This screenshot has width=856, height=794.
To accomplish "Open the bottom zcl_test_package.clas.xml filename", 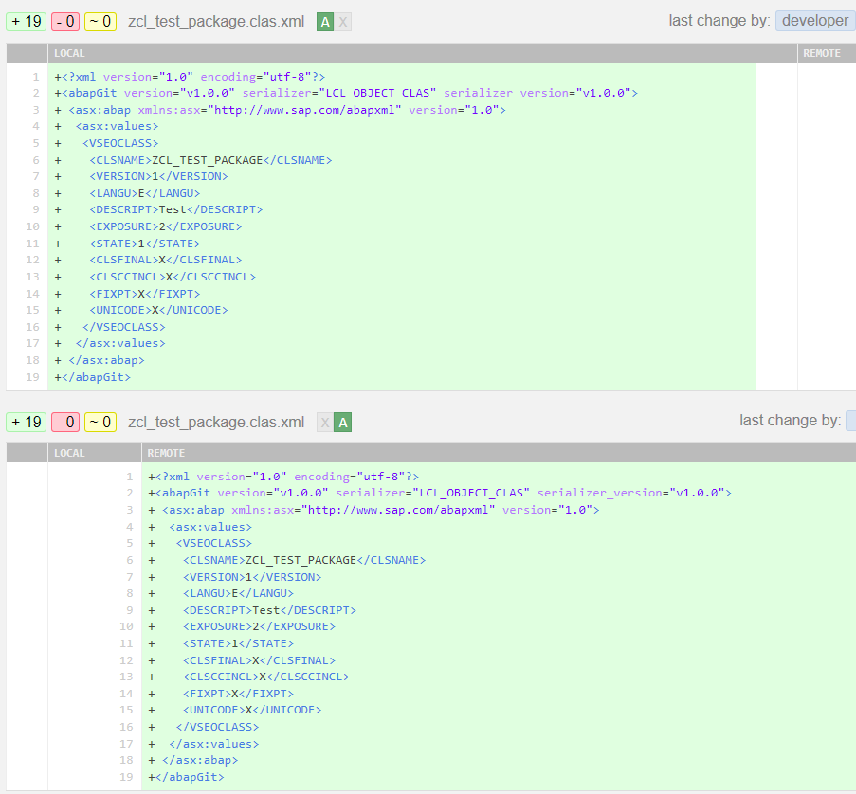I will point(215,422).
